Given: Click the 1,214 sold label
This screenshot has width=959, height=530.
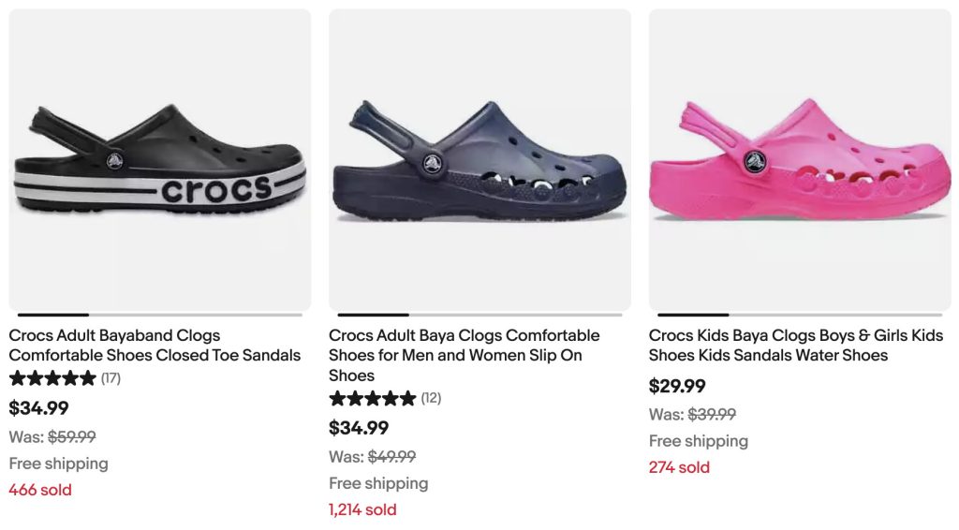Looking at the screenshot, I should [x=362, y=509].
